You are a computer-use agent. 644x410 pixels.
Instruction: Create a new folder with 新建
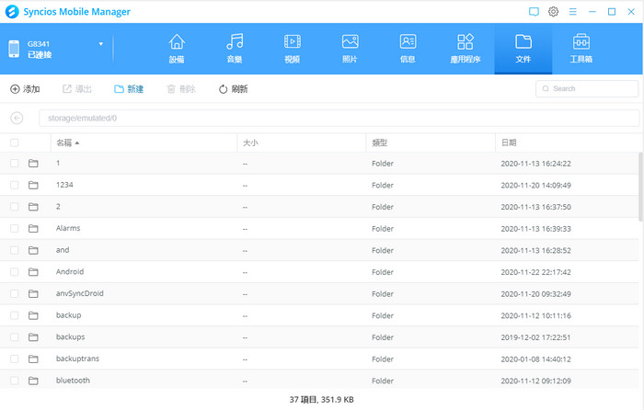129,89
